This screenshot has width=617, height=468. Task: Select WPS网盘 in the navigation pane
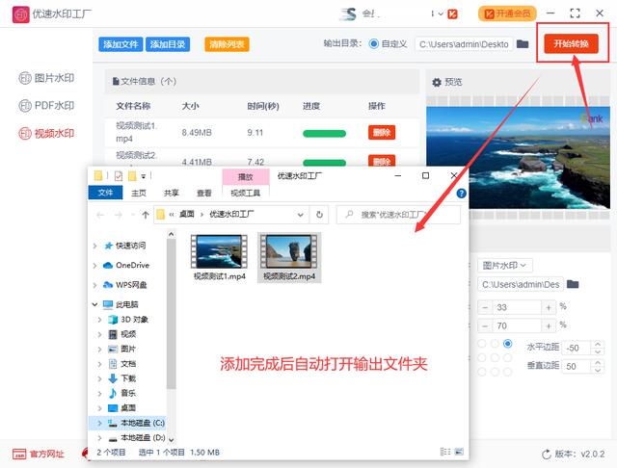click(124, 285)
